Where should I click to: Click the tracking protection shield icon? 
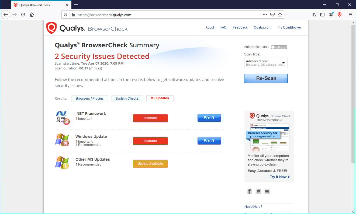pos(65,14)
